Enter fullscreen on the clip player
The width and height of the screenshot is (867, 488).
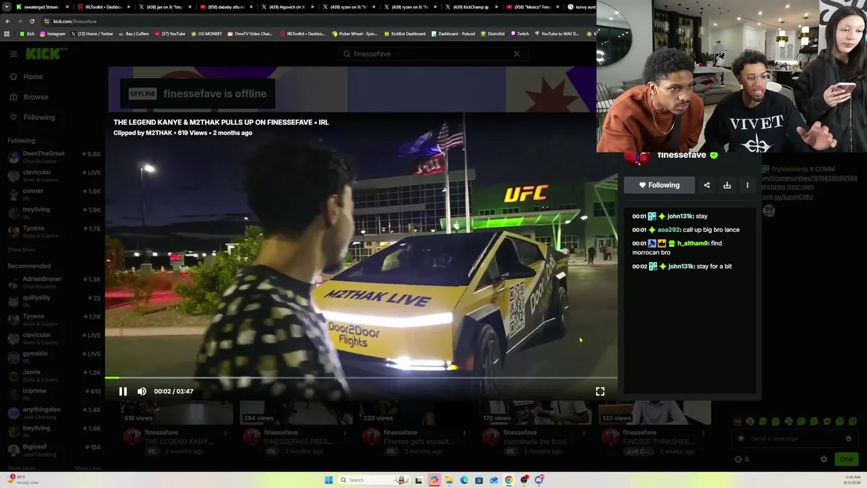[x=600, y=391]
